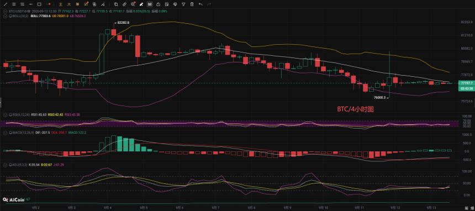The width and height of the screenshot is (475, 211).
Task: Click the lock drawings icon
Action: tap(158, 4)
